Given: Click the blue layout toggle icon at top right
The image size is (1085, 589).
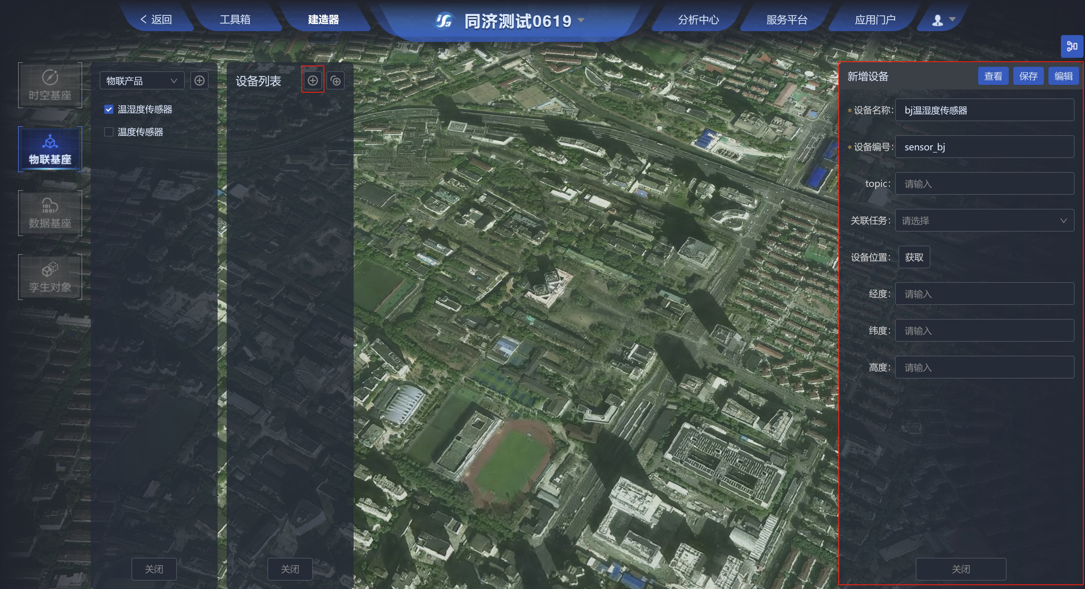Looking at the screenshot, I should click(1071, 46).
